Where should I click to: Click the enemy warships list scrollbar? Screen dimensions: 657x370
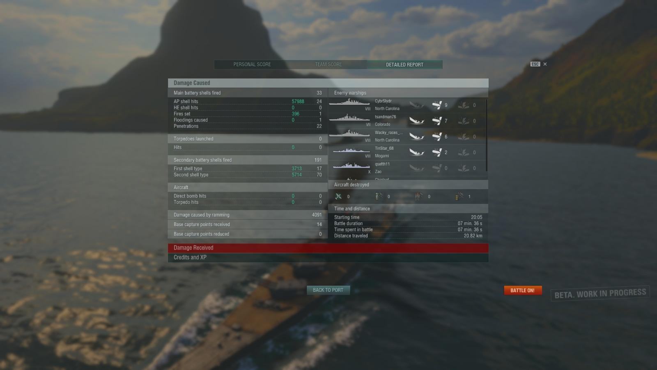coord(487,135)
